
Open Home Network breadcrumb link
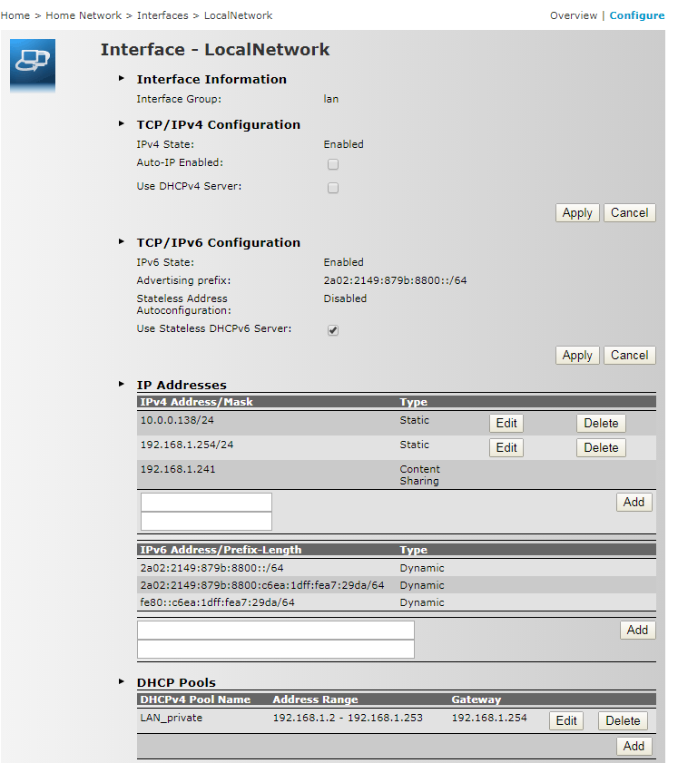[84, 15]
